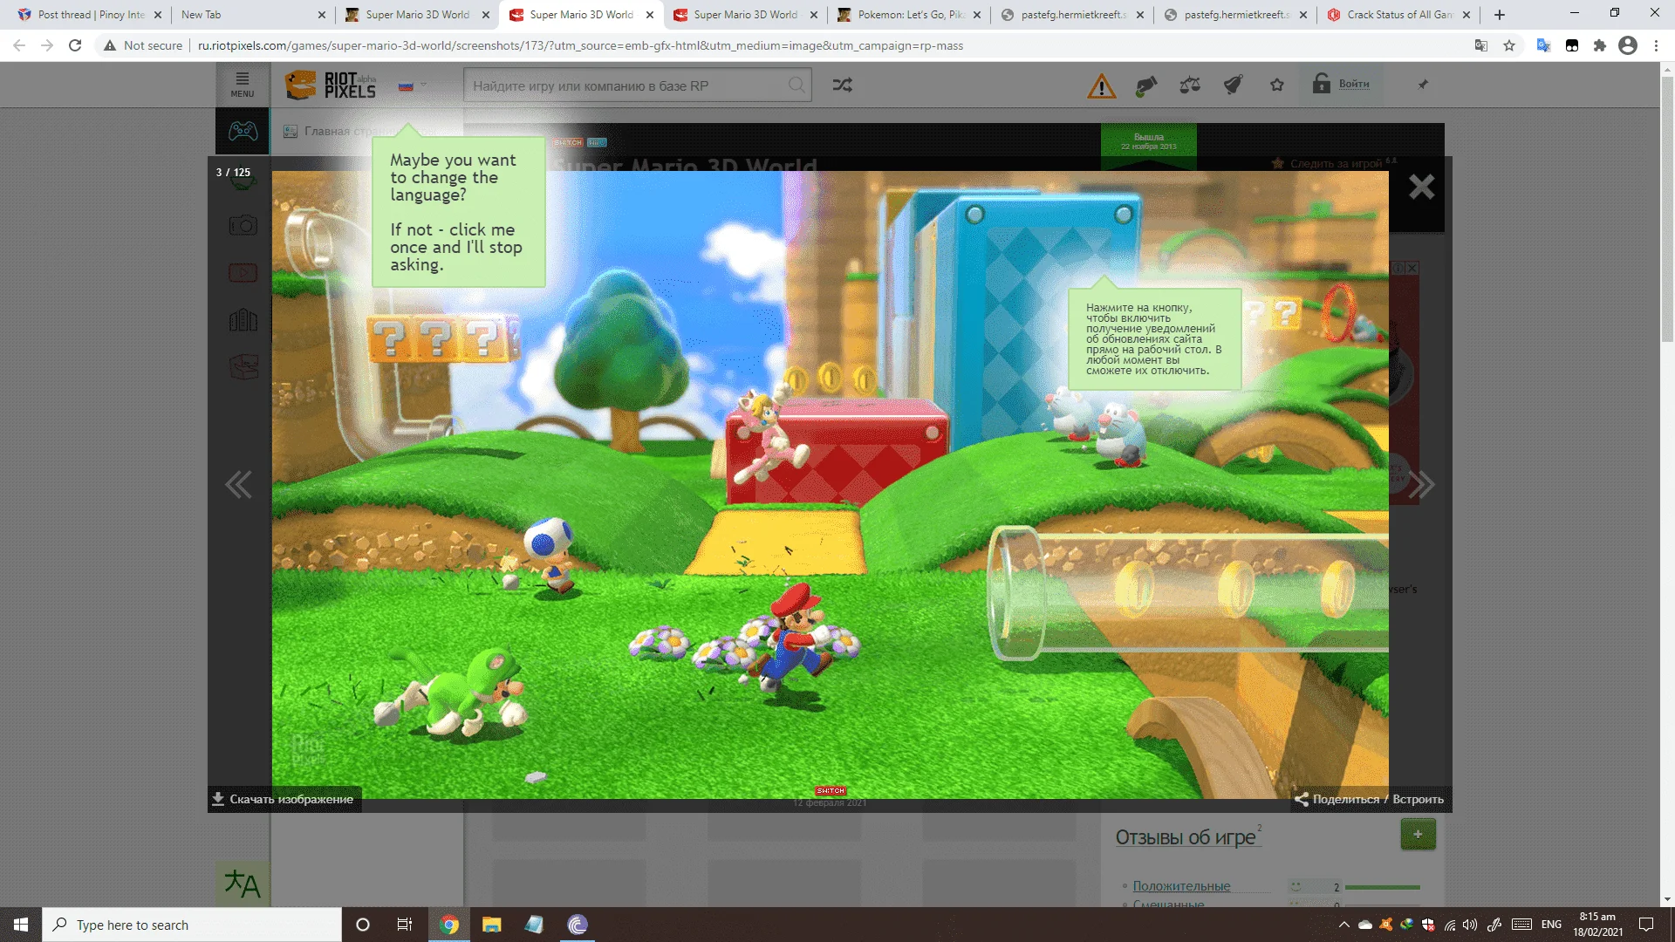Go to previous screenshot with left double-arrow
The image size is (1675, 942).
tap(238, 485)
